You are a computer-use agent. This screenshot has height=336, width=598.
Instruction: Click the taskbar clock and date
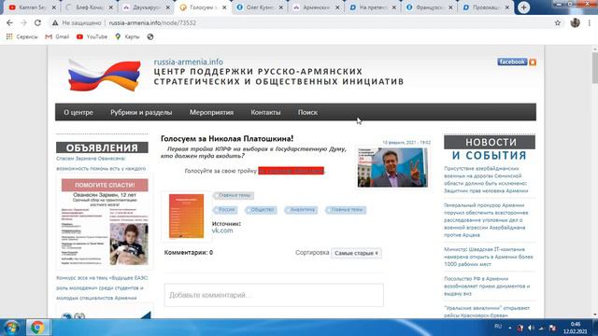(x=576, y=328)
